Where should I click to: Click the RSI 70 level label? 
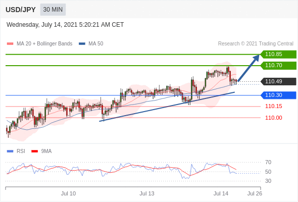268,162
